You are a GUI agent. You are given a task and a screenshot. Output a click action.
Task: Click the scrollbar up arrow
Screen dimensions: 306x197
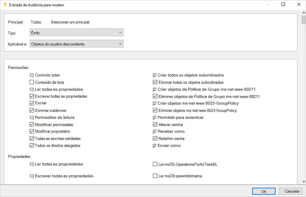(304, 13)
